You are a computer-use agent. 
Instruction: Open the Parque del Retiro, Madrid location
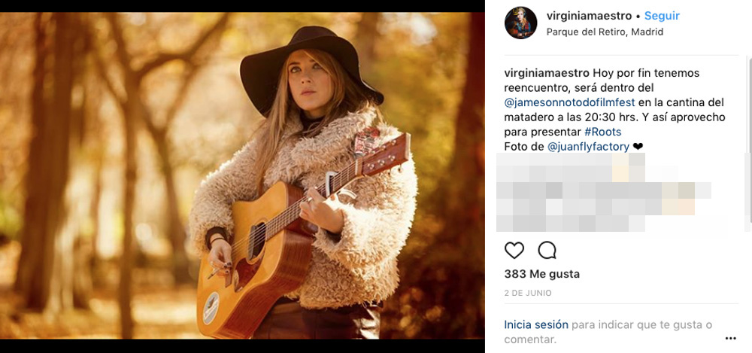[x=604, y=32]
